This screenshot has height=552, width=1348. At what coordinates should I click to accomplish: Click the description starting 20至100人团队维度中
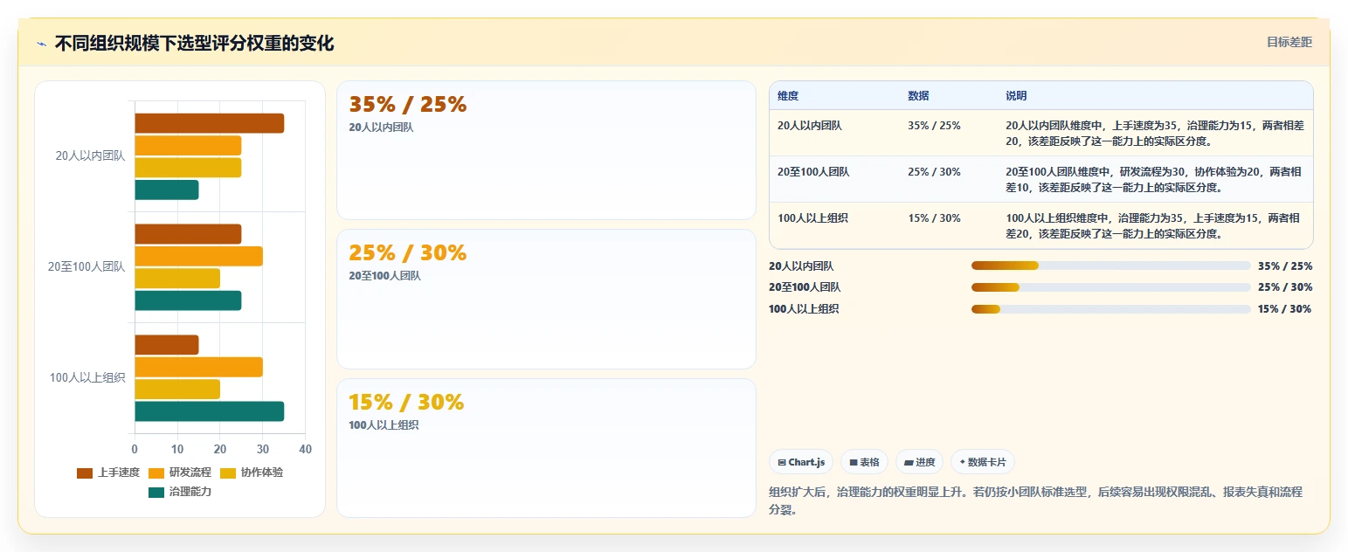click(1154, 179)
